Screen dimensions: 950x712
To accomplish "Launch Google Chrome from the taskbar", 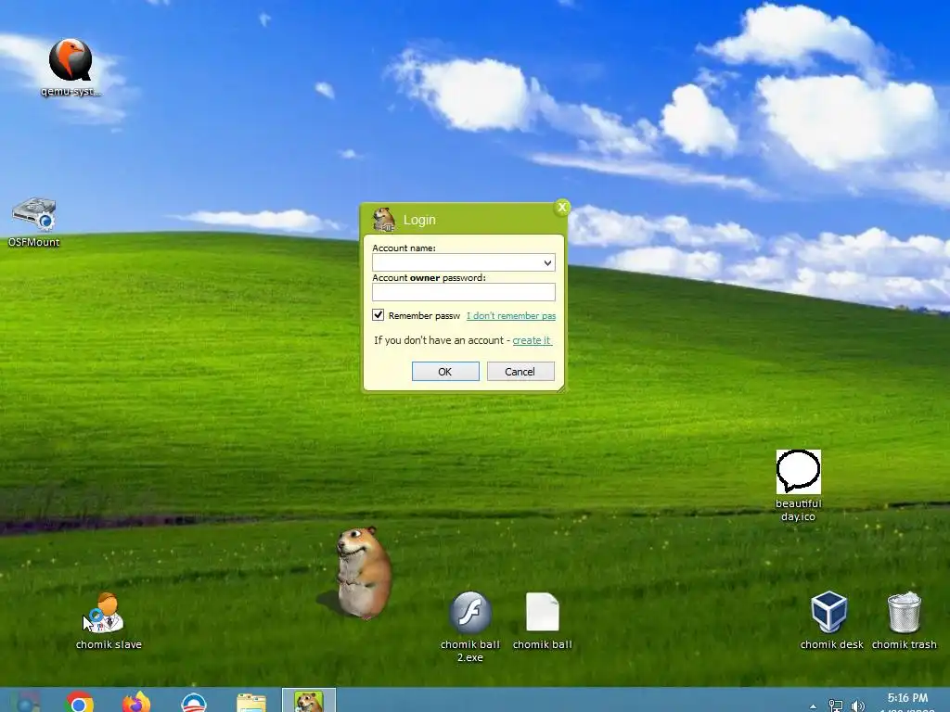I will [80, 703].
